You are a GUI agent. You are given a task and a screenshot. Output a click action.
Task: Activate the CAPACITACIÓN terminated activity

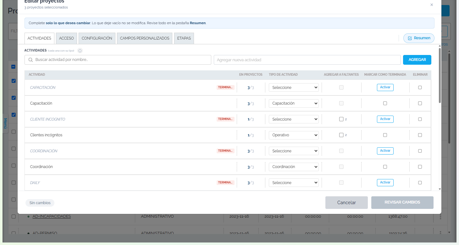coord(385,87)
